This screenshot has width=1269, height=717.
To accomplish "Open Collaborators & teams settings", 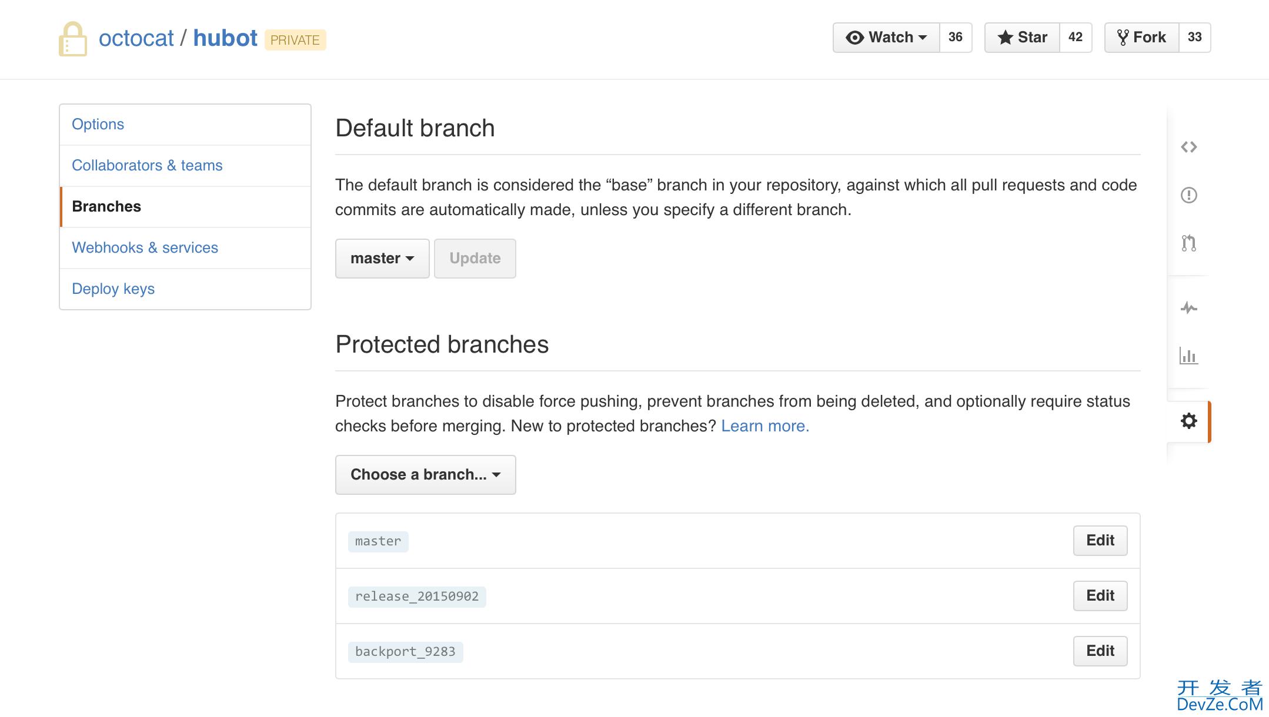I will click(x=185, y=166).
